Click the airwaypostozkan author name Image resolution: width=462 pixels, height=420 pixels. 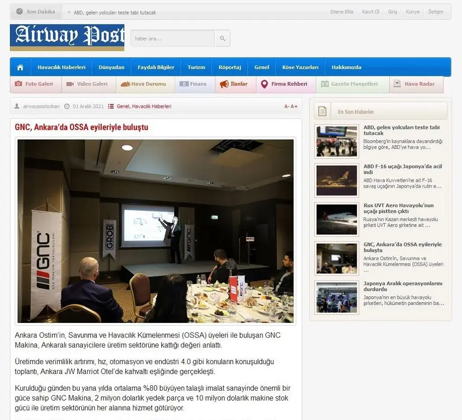pyautogui.click(x=41, y=106)
